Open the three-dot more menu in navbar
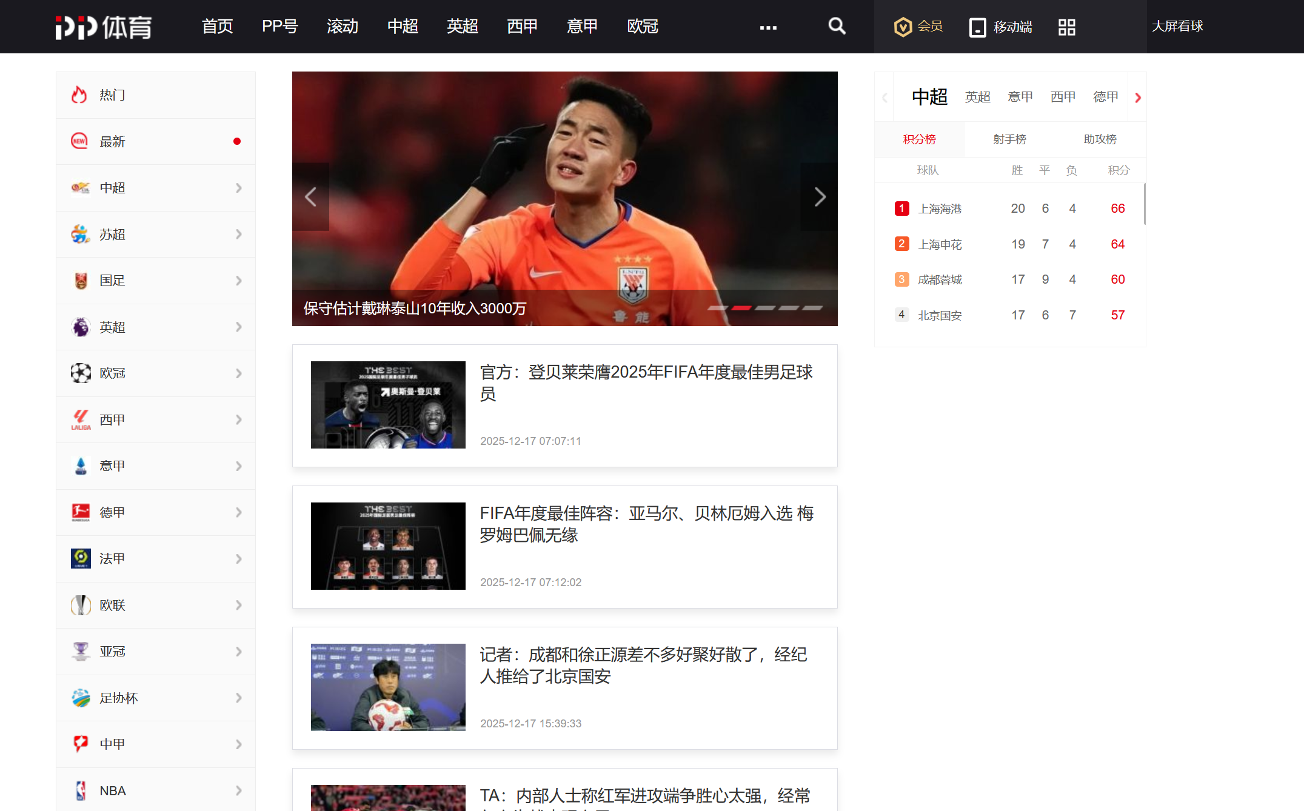The width and height of the screenshot is (1304, 811). point(768,27)
